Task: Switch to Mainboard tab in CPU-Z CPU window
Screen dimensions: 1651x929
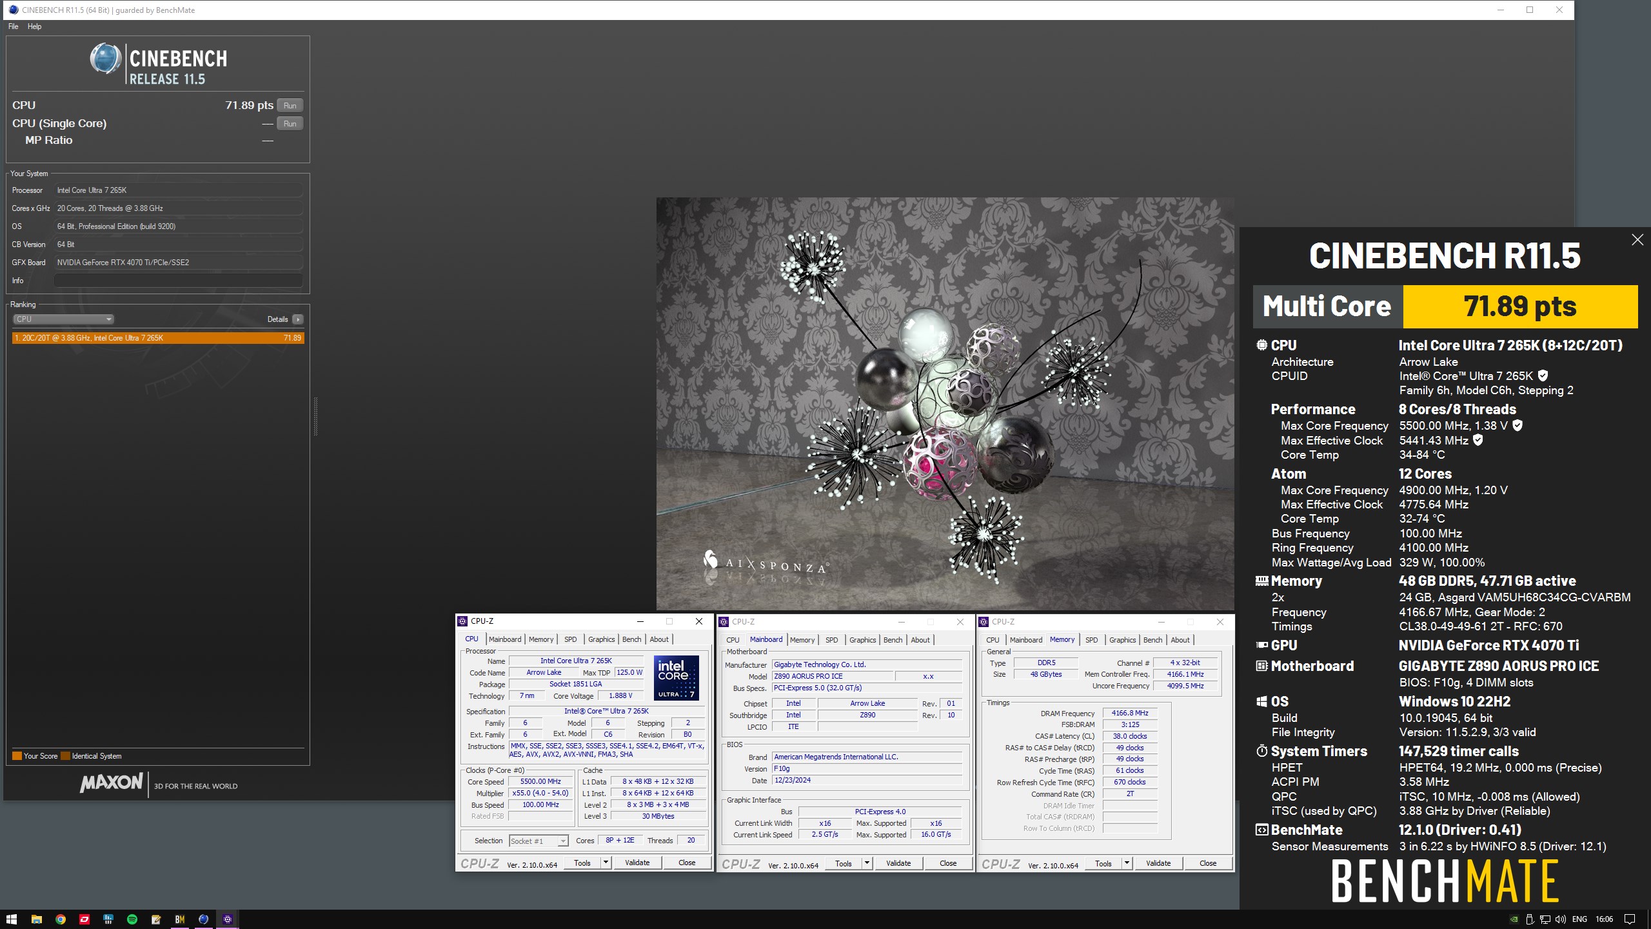Action: tap(505, 639)
